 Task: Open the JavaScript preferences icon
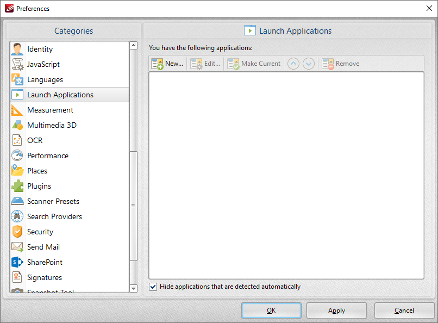[16, 64]
